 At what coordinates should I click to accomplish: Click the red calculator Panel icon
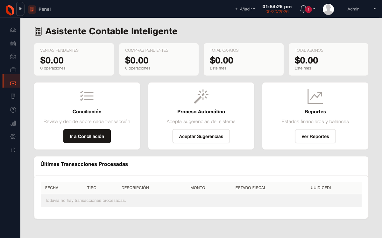(32, 9)
